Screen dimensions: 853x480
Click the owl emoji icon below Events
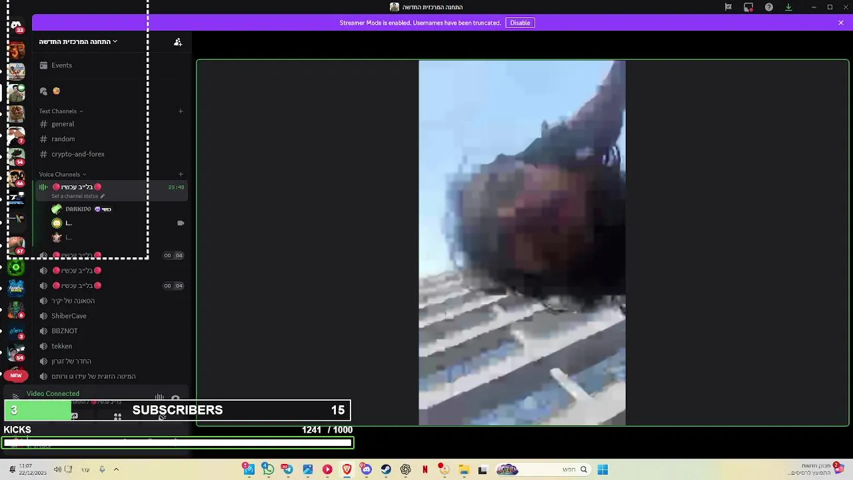(x=57, y=91)
